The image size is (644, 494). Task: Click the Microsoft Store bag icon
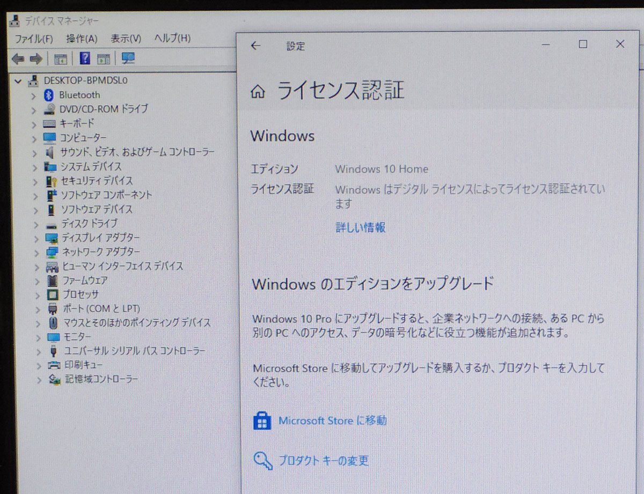coord(262,421)
